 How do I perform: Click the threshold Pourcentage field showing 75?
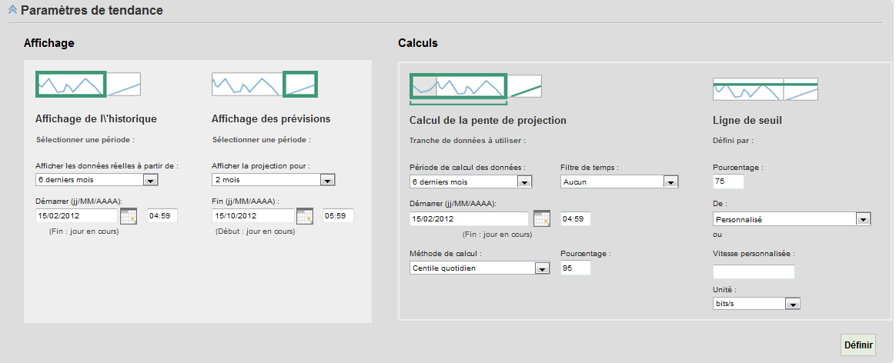click(727, 182)
